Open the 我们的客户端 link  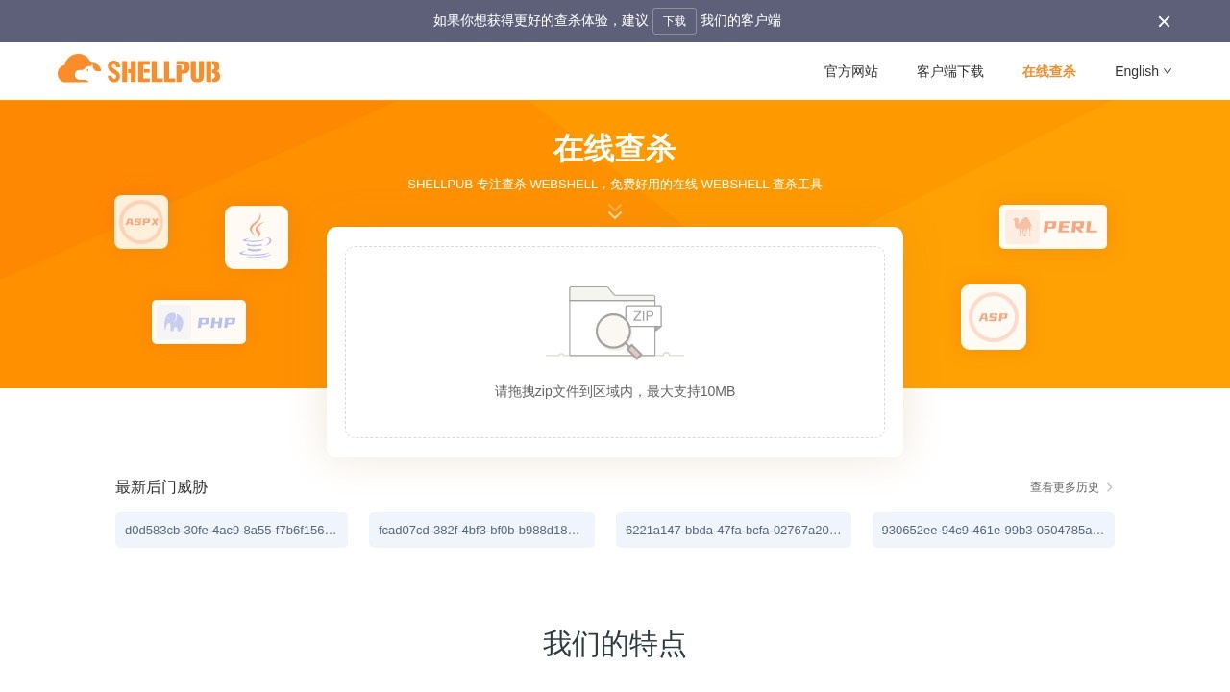tap(741, 21)
